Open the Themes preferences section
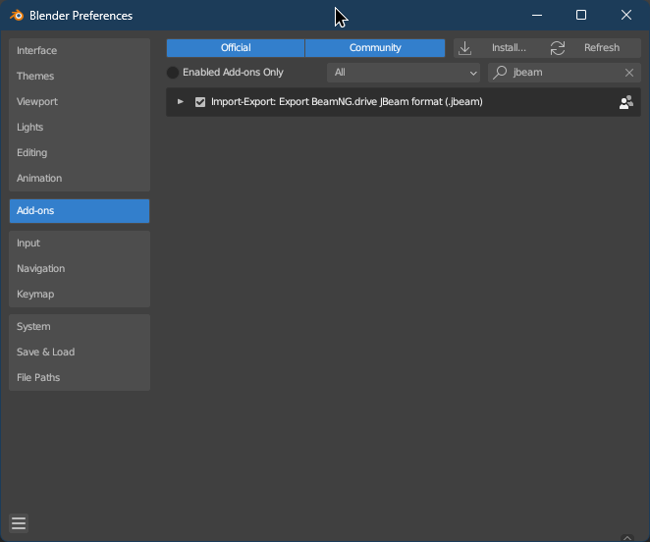This screenshot has width=650, height=542. [80, 77]
